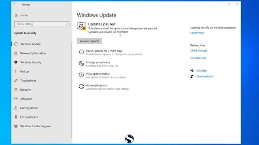
Task: Open For developers settings
Action: click(x=29, y=117)
